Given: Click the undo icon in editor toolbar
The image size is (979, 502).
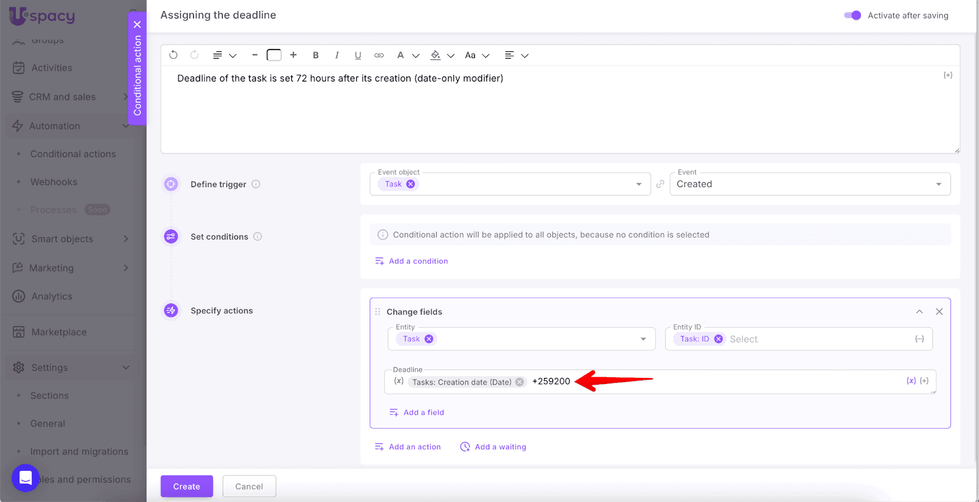Looking at the screenshot, I should pos(173,55).
